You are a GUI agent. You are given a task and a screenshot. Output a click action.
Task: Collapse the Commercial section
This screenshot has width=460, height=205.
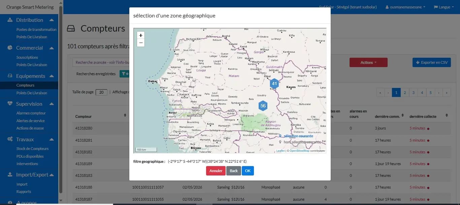coord(52,48)
